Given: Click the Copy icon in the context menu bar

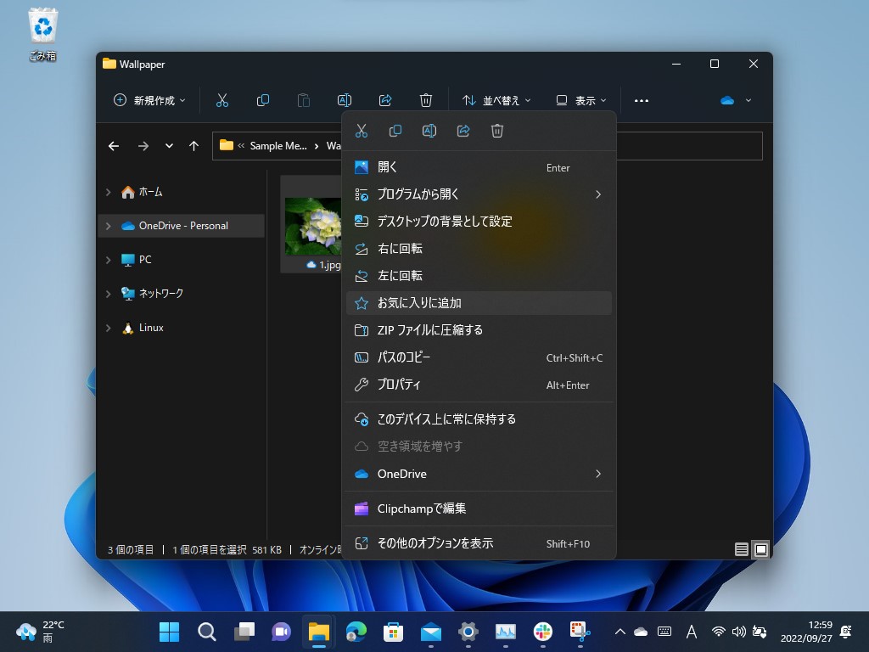Looking at the screenshot, I should [x=395, y=130].
